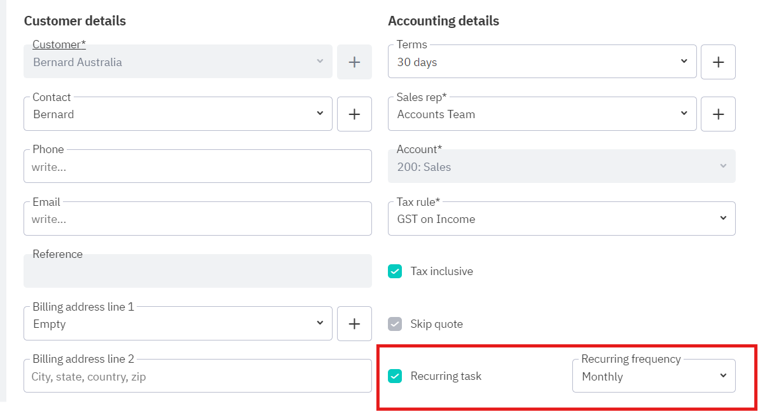
Task: Expand Billing address line 1 dropdown
Action: (x=177, y=323)
